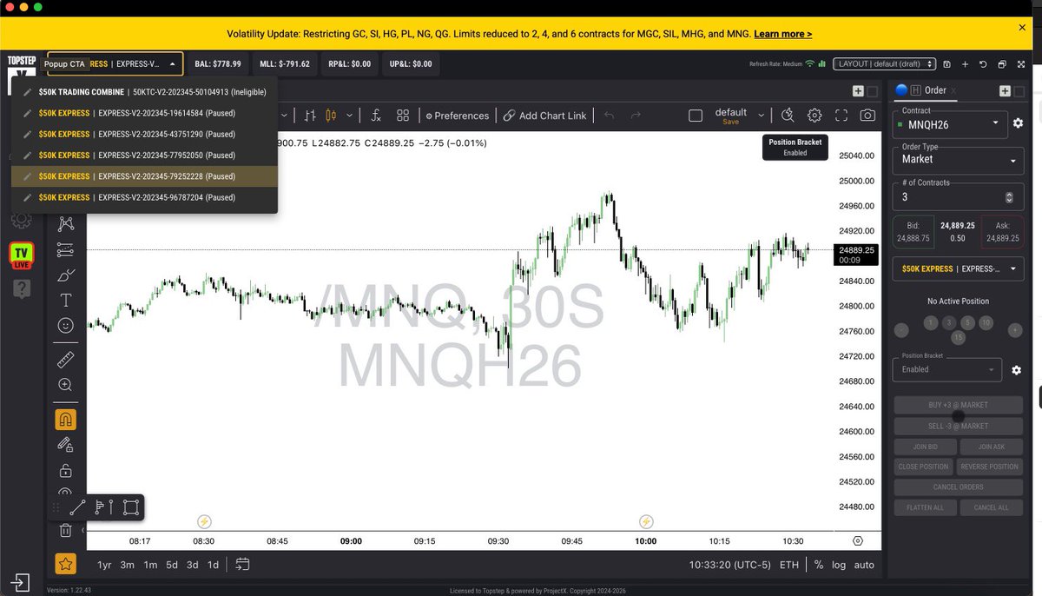Choose Express account ending 96787204
The width and height of the screenshot is (1042, 596).
(x=145, y=197)
